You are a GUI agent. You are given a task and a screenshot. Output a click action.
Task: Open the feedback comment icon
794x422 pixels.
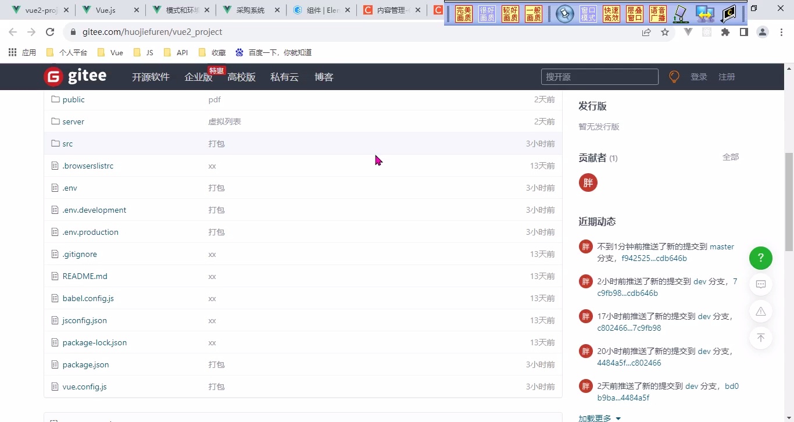coord(760,284)
